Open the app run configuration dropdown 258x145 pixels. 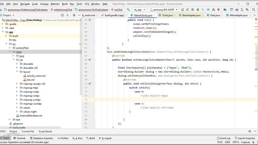[x=139, y=10]
